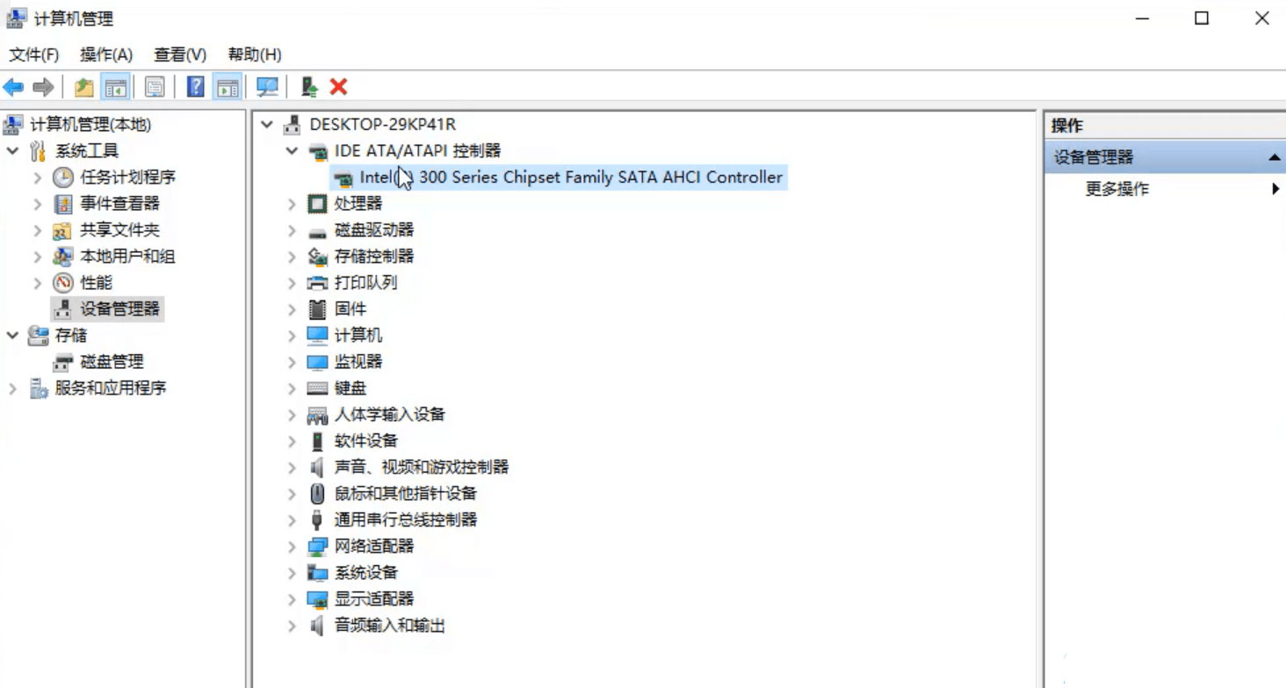
Task: Open the Properties toolbar icon
Action: coord(155,87)
